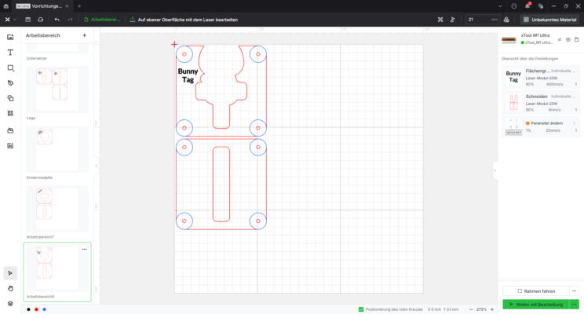Open Arbeitsbereich8 thumbnail three-dot menu

[84, 249]
